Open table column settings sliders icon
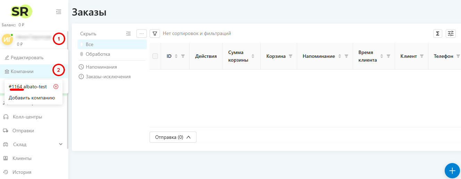461x179 pixels. (451, 34)
